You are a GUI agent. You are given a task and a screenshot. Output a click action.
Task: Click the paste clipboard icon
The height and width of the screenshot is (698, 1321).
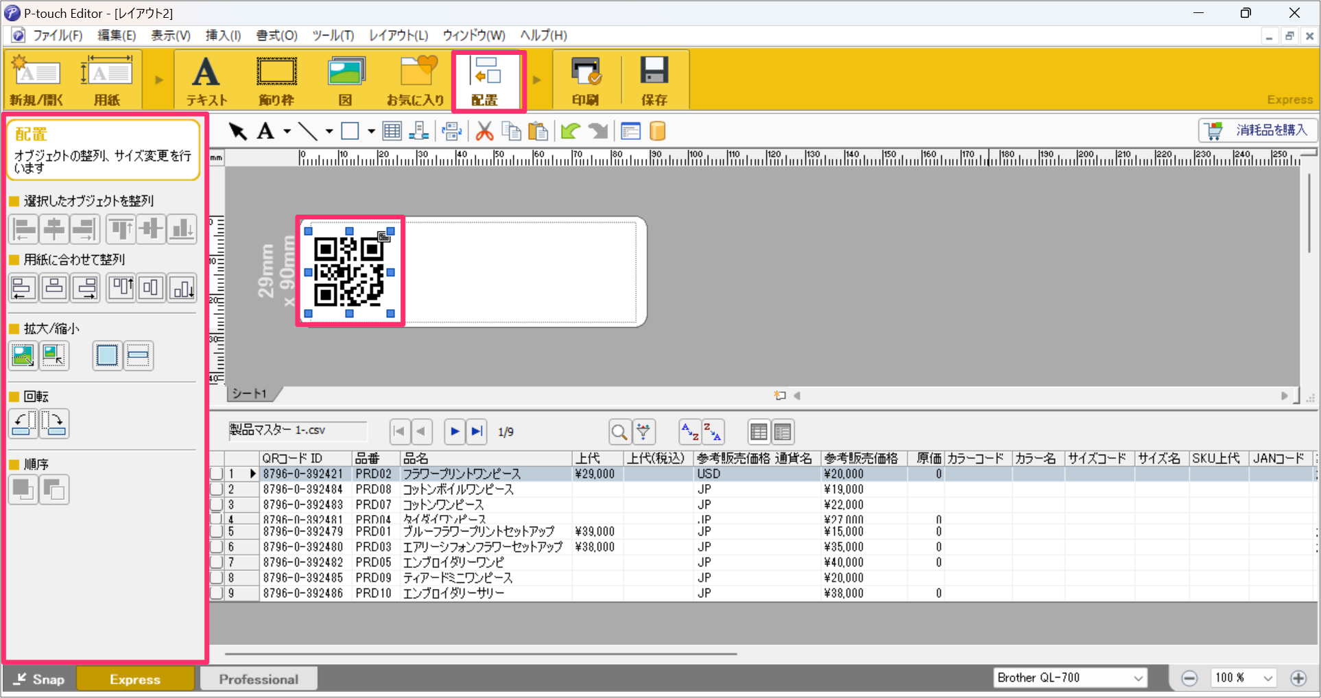538,131
